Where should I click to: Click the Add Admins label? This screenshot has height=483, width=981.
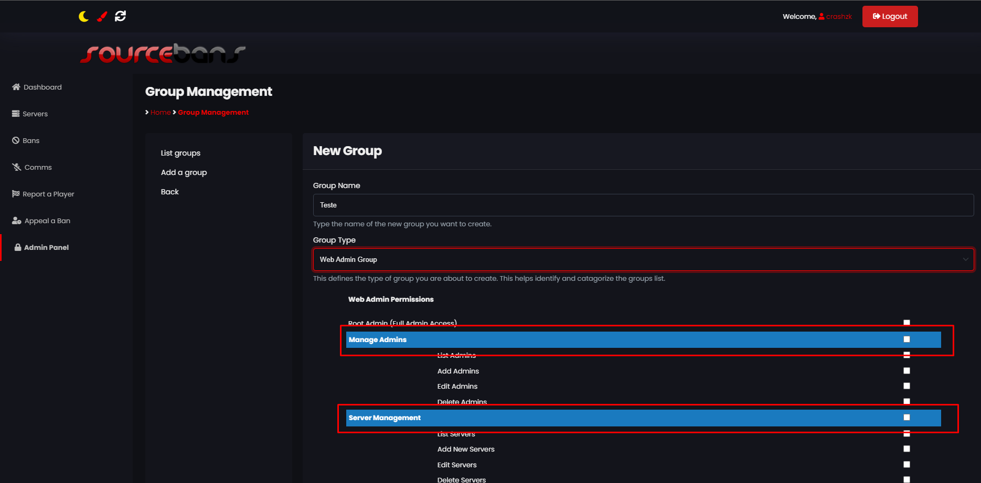(x=458, y=371)
